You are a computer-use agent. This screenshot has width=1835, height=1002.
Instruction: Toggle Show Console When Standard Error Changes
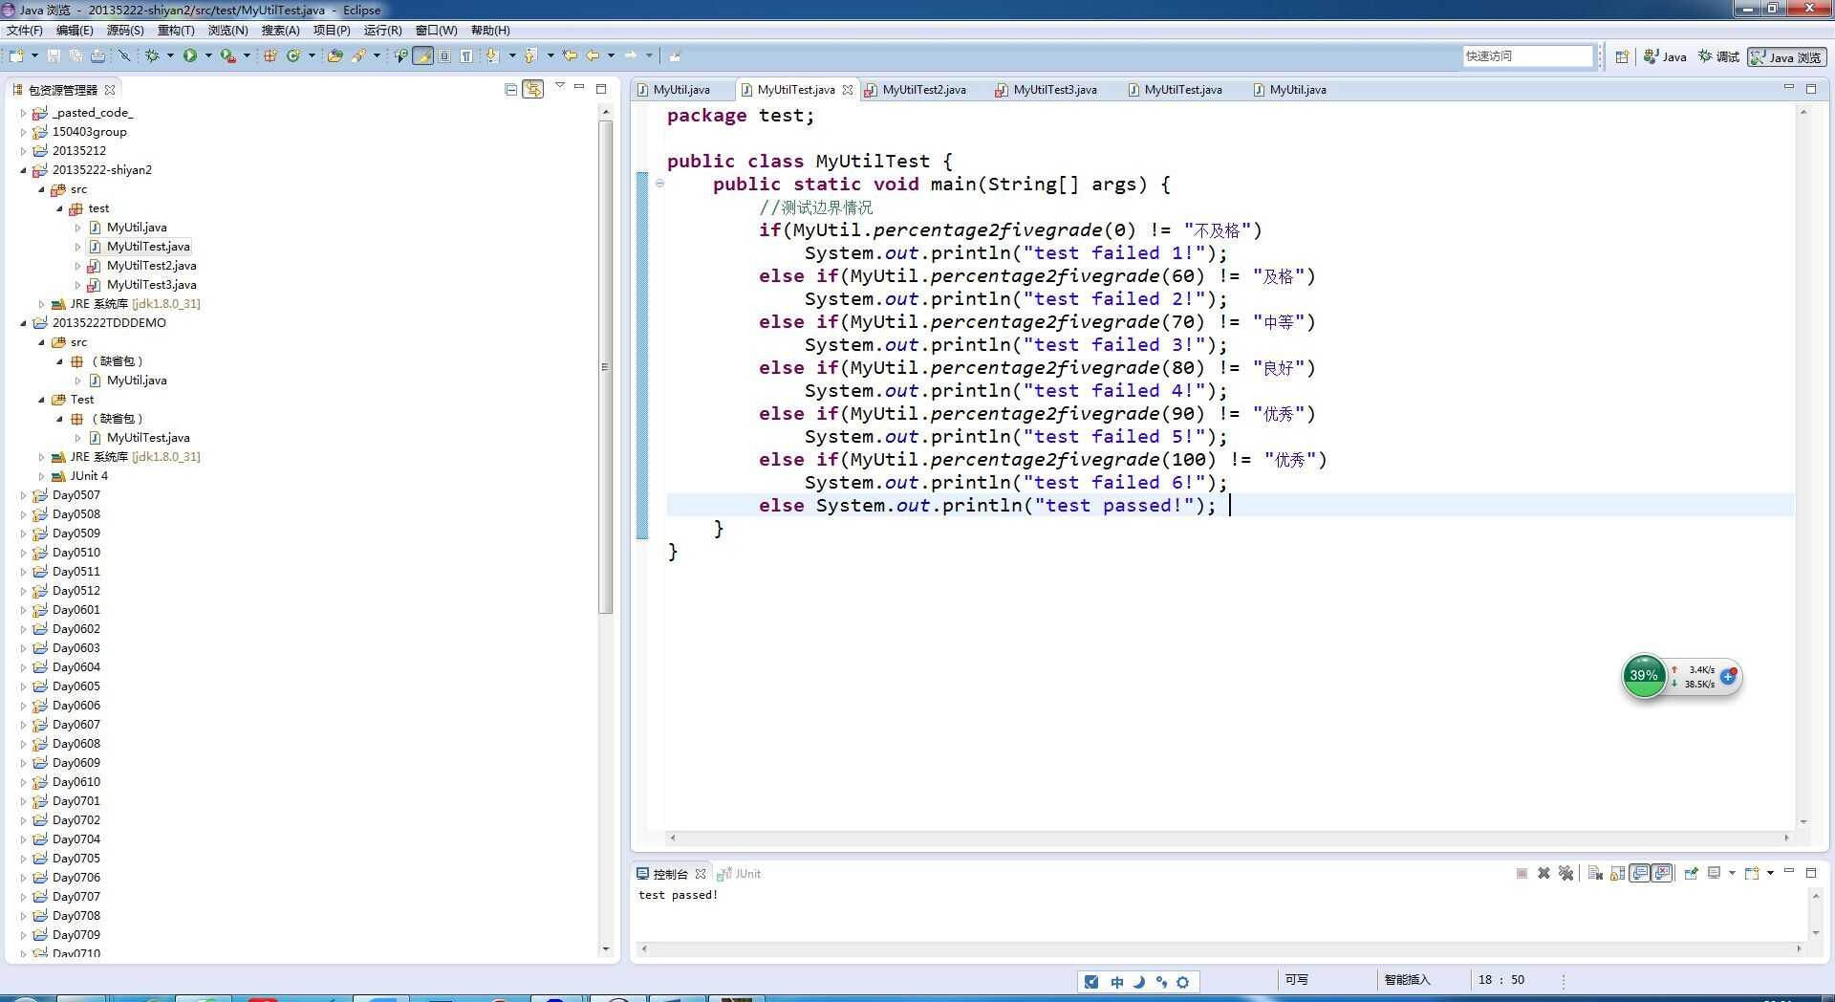pos(1662,873)
